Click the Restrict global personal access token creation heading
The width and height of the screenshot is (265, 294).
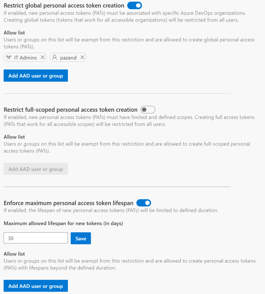pyautogui.click(x=64, y=5)
